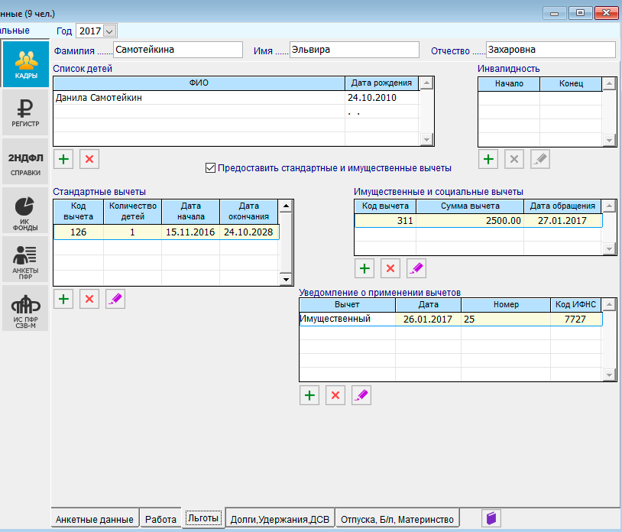Delete the Инвалидность record
622x532 pixels.
tap(514, 160)
